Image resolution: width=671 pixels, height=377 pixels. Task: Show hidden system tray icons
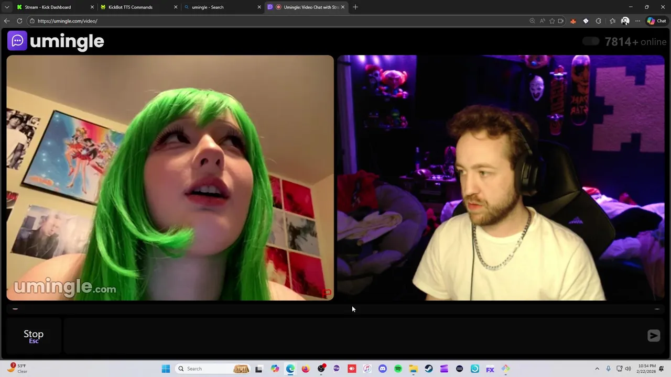(x=597, y=369)
